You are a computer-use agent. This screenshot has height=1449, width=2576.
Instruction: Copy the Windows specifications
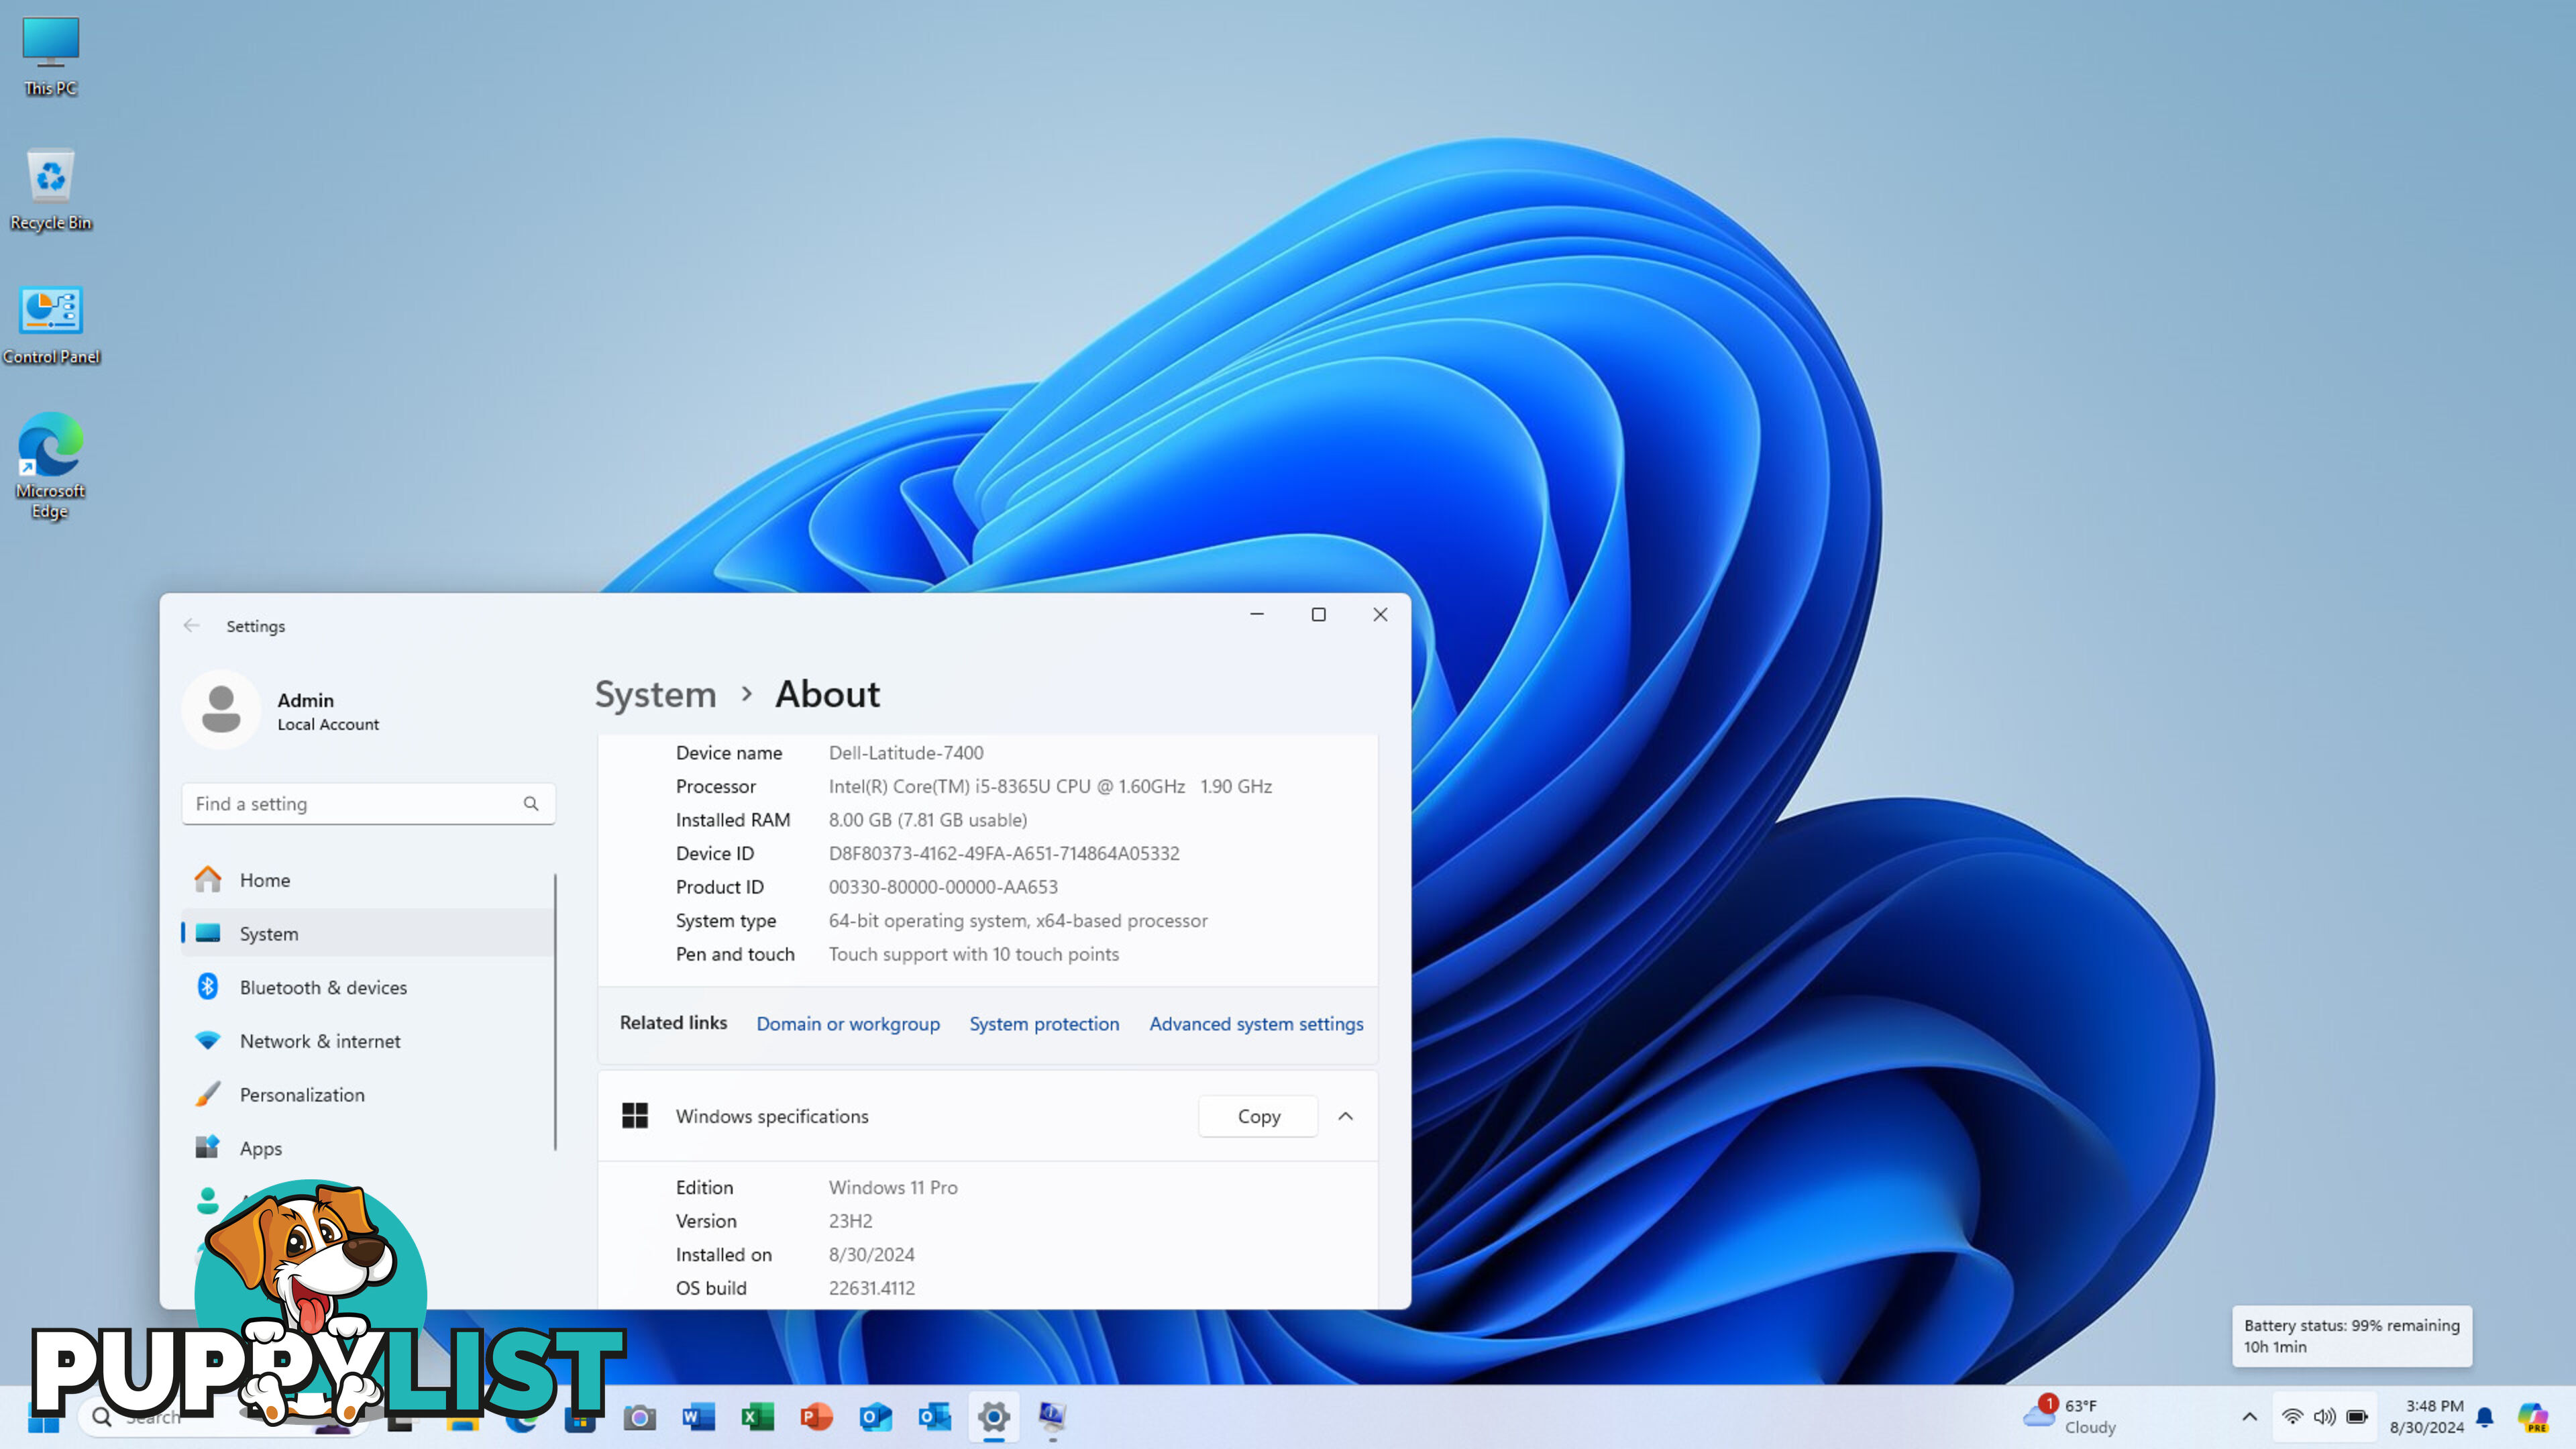(1258, 1117)
